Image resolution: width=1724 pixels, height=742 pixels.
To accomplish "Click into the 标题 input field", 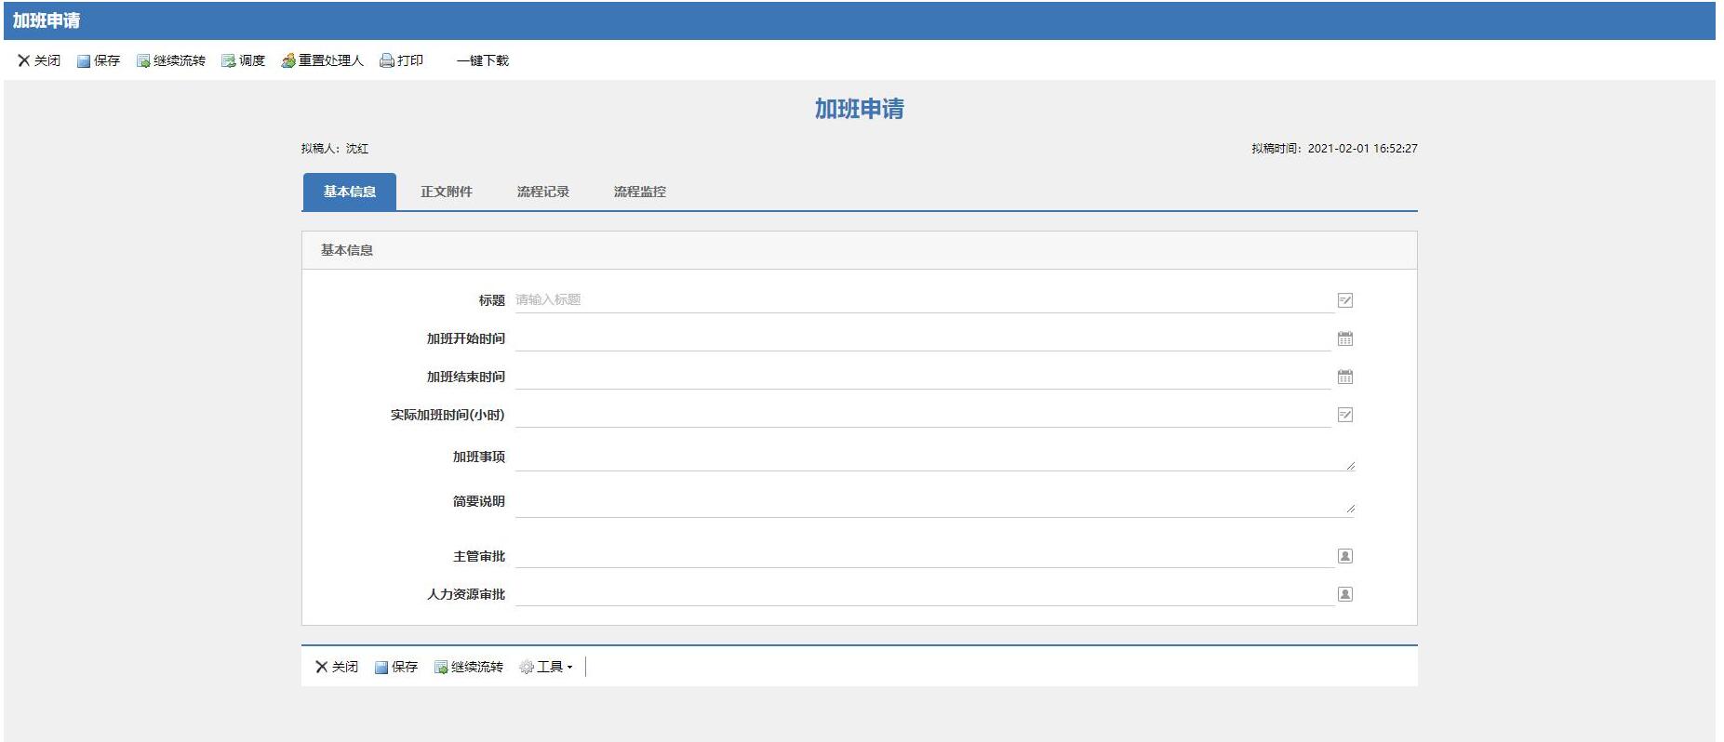I will click(x=921, y=300).
